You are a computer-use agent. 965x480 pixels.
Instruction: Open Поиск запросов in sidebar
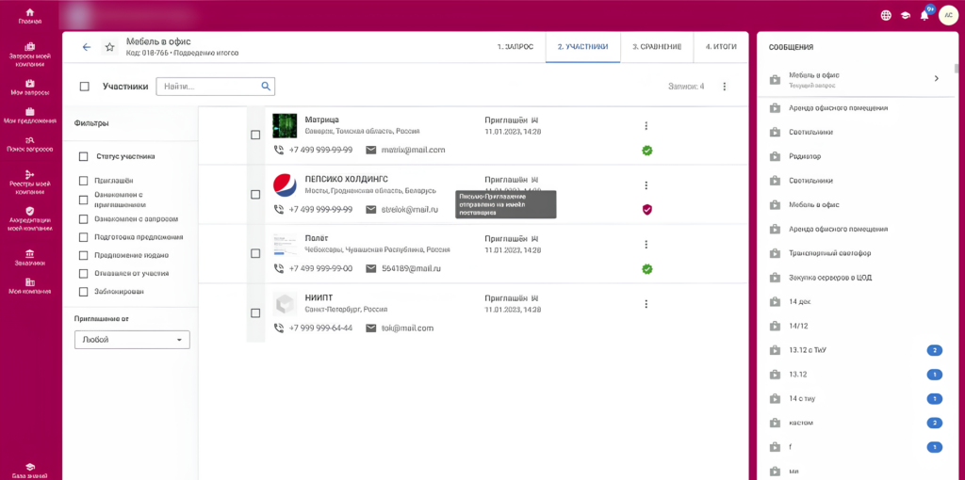coord(30,143)
